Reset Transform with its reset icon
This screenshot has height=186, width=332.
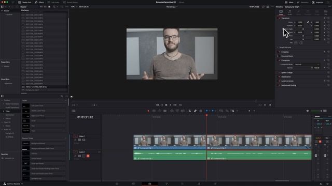(x=328, y=18)
